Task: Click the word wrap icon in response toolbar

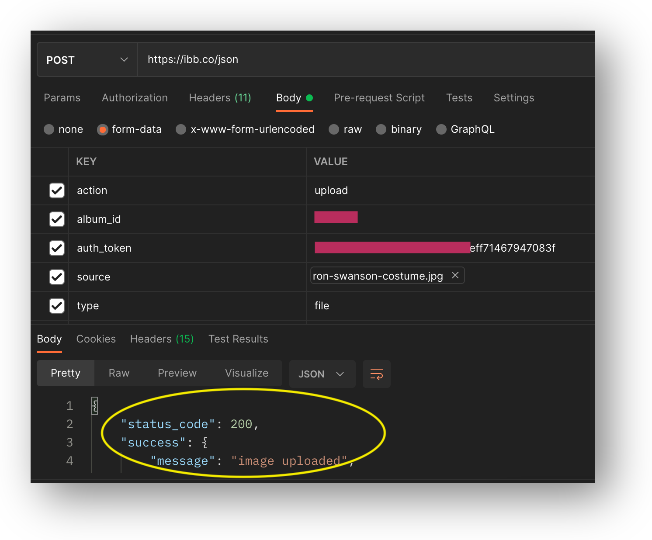Action: coord(376,374)
